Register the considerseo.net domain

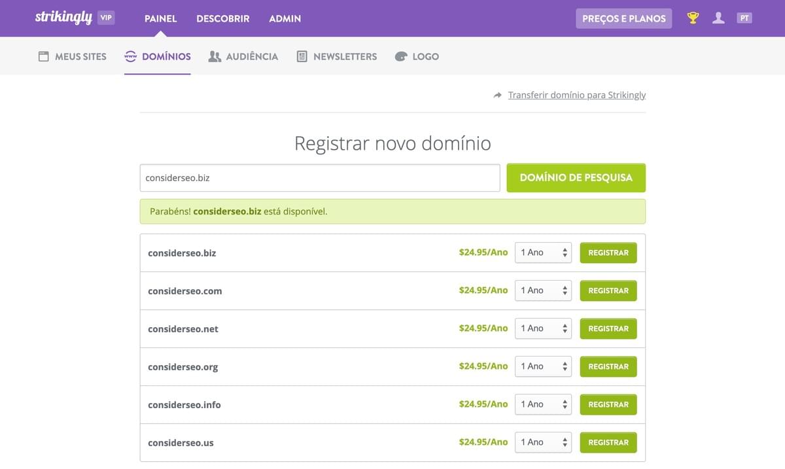click(x=608, y=328)
